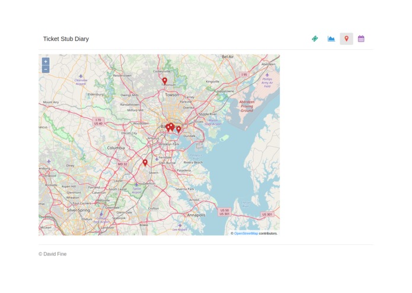Click the MD 32 highway shield
Image resolution: width=412 pixels, height=293 pixels.
(x=122, y=164)
